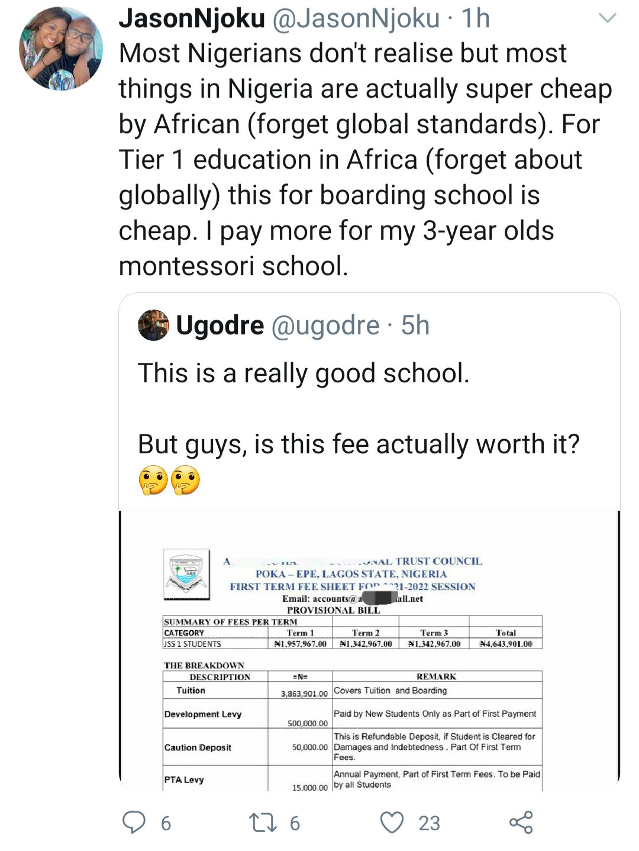This screenshot has width=639, height=851.
Task: Open the share icon for this tweet
Action: tap(521, 823)
